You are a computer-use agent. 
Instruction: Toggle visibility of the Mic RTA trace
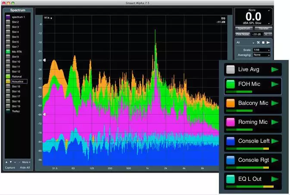pos(8,52)
